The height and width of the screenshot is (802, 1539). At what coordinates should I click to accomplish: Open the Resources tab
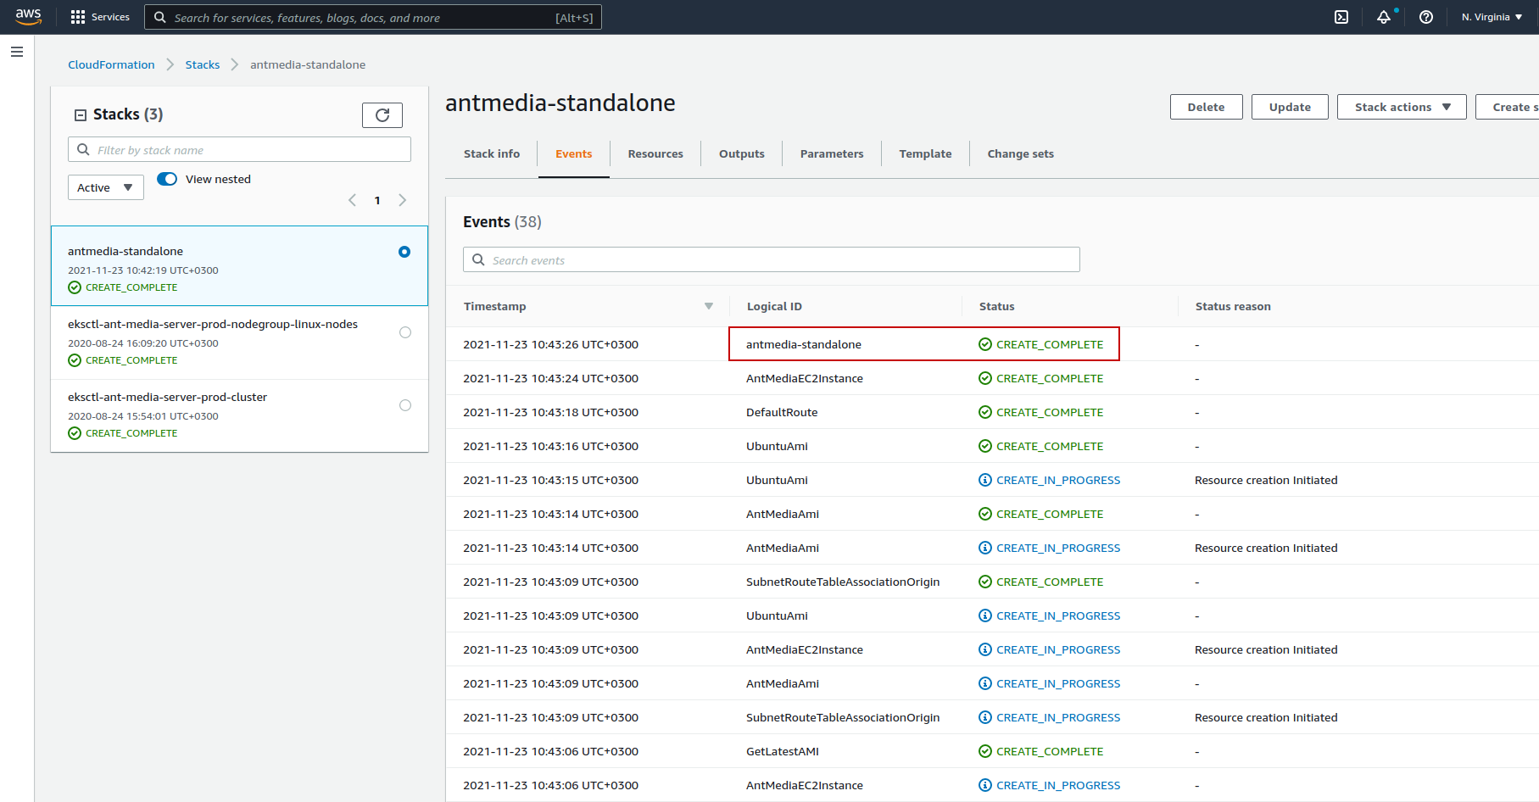tap(655, 153)
